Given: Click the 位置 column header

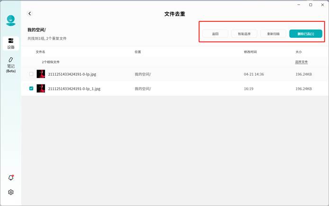Looking at the screenshot, I should (x=138, y=52).
